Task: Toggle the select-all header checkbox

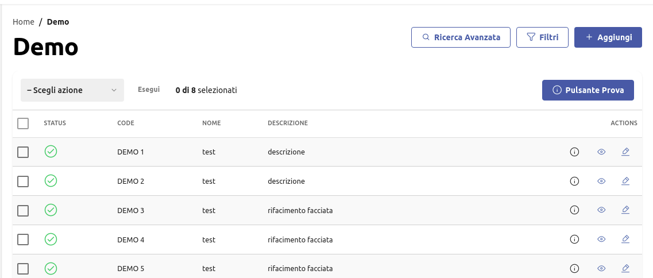Action: pyautogui.click(x=23, y=123)
